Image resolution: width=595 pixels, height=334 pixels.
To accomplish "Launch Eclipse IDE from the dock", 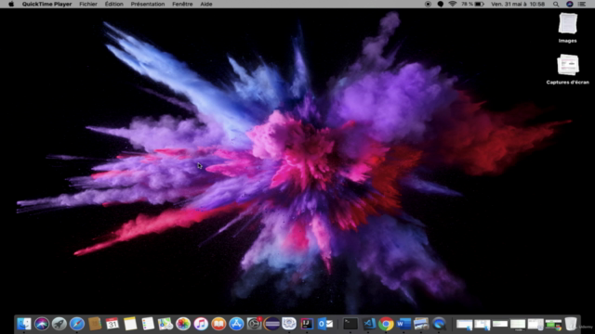I will (271, 324).
